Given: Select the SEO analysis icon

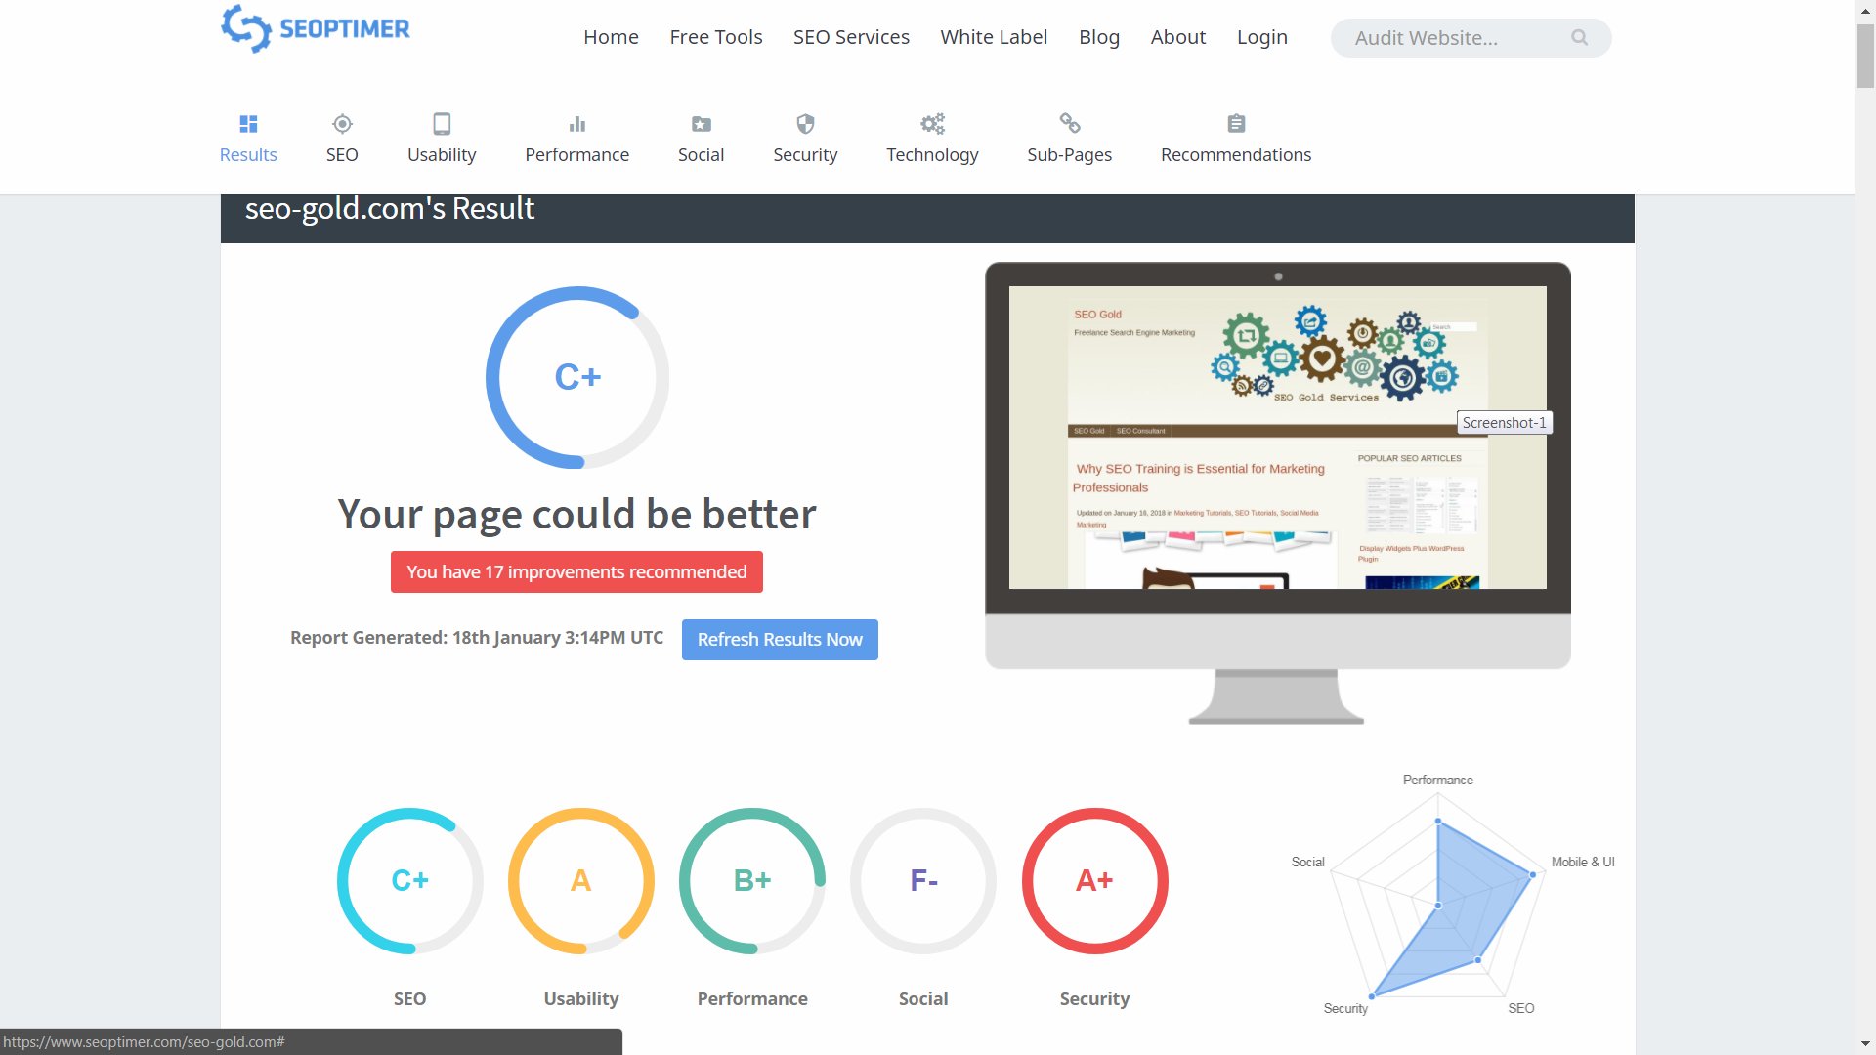Looking at the screenshot, I should coord(341,124).
